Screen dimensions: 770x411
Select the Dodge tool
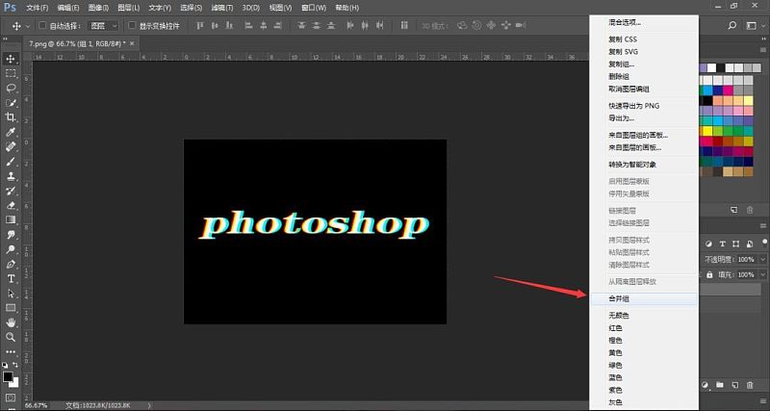11,249
